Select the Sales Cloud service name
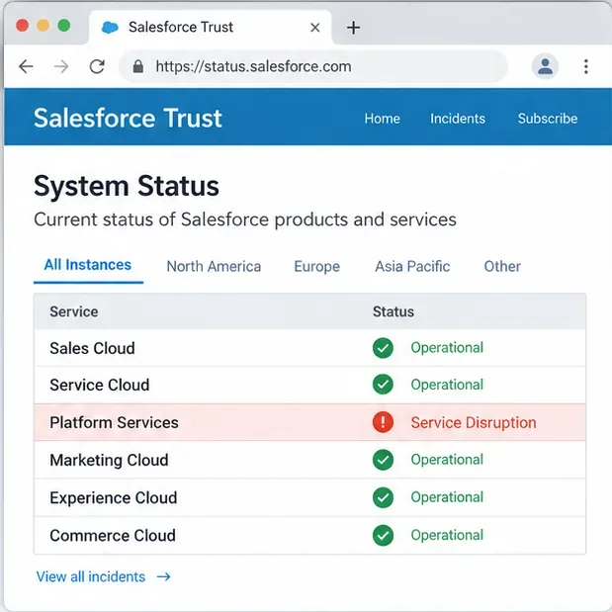Viewport: 612px width, 612px height. (93, 348)
